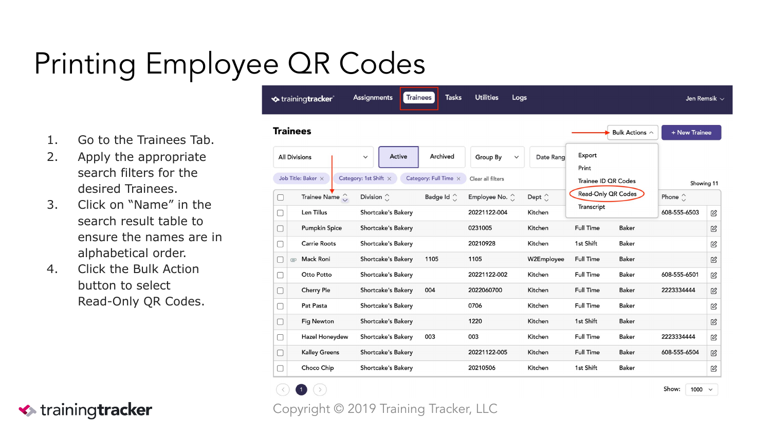Check the box for Cherry Pie
771x434 pixels.
coord(280,291)
